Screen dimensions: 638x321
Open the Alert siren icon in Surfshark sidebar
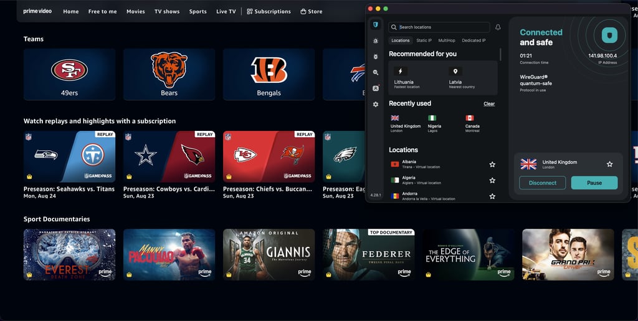[376, 41]
